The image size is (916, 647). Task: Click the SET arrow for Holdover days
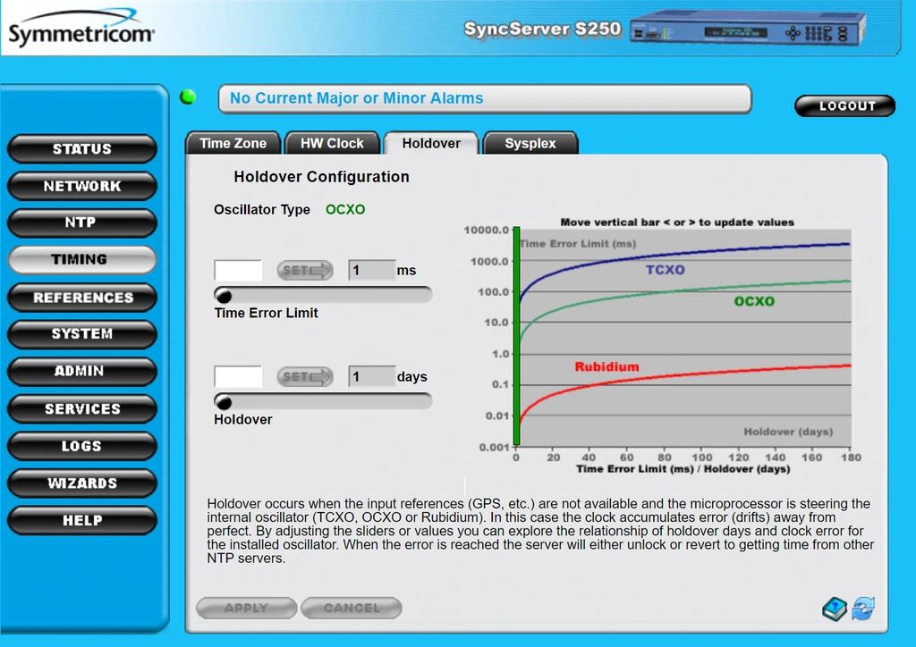[305, 377]
